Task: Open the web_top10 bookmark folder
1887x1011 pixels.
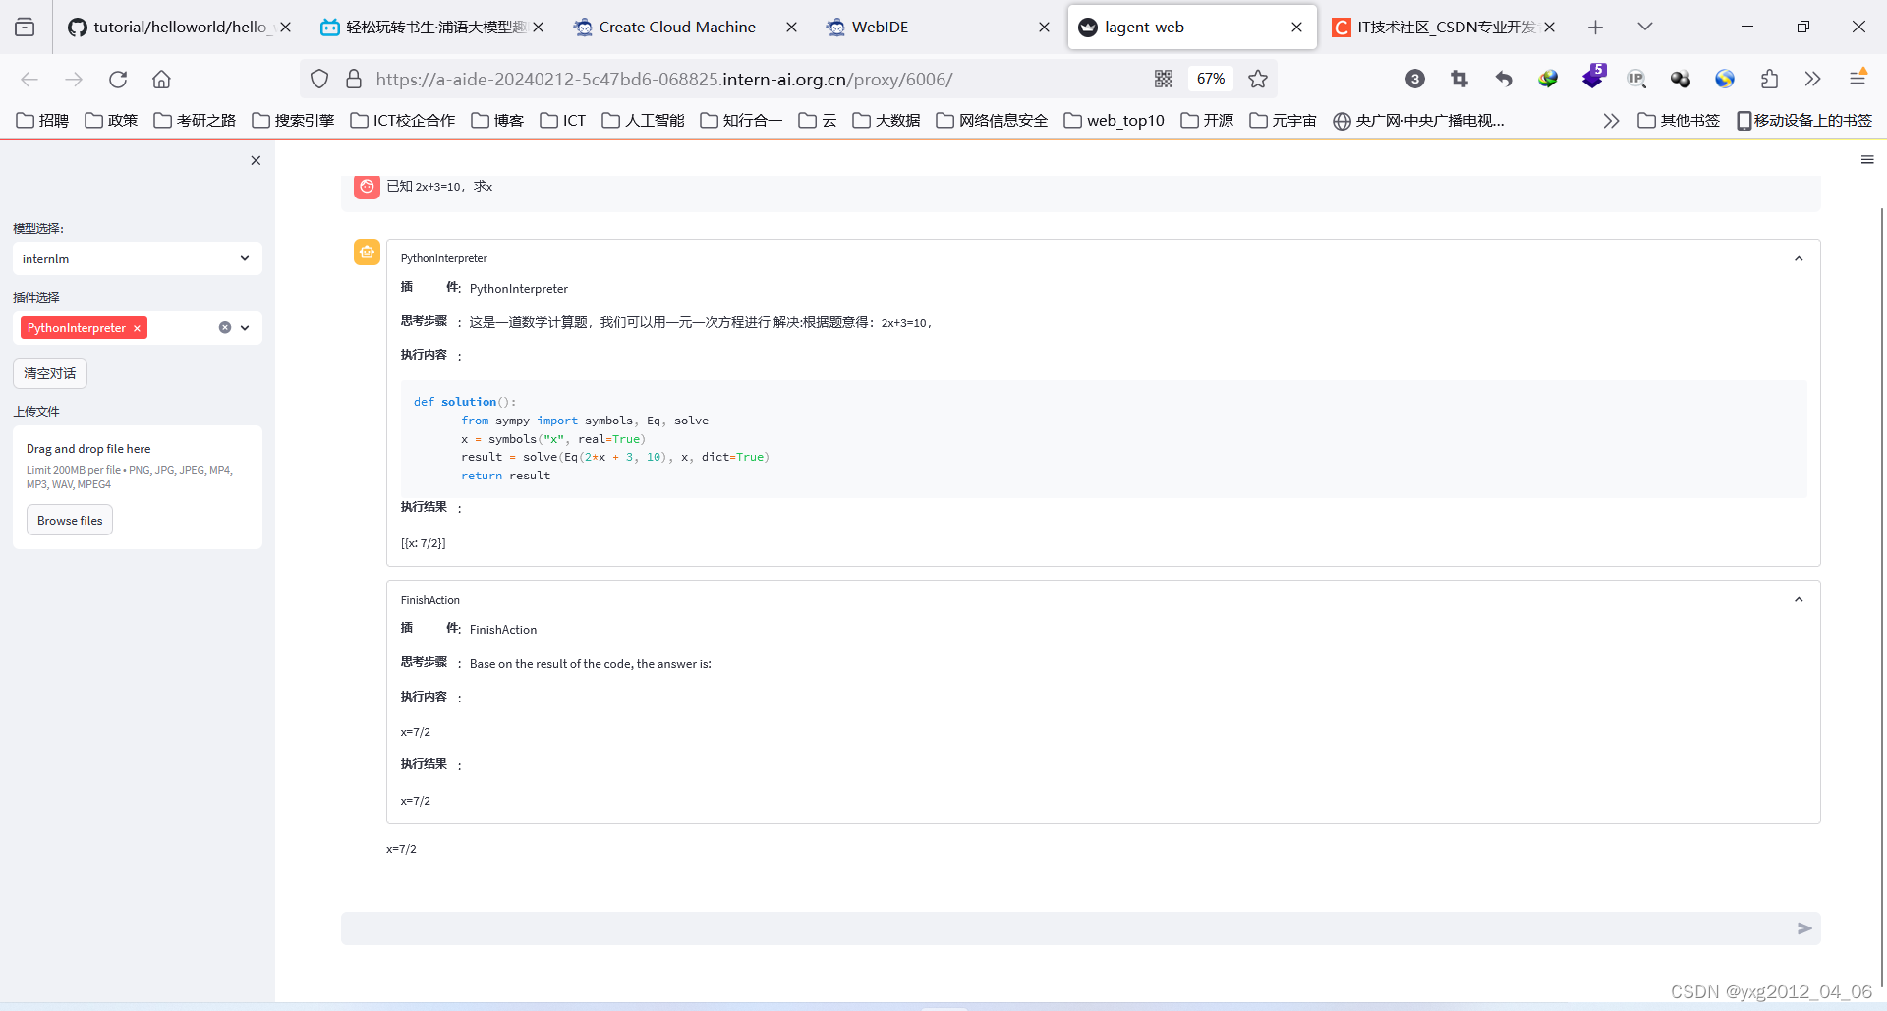Action: pos(1114,120)
